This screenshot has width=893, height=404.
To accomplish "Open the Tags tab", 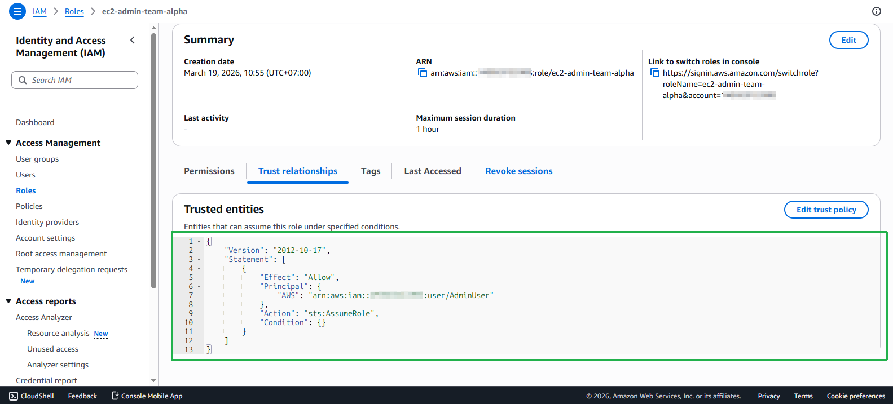I will (371, 171).
